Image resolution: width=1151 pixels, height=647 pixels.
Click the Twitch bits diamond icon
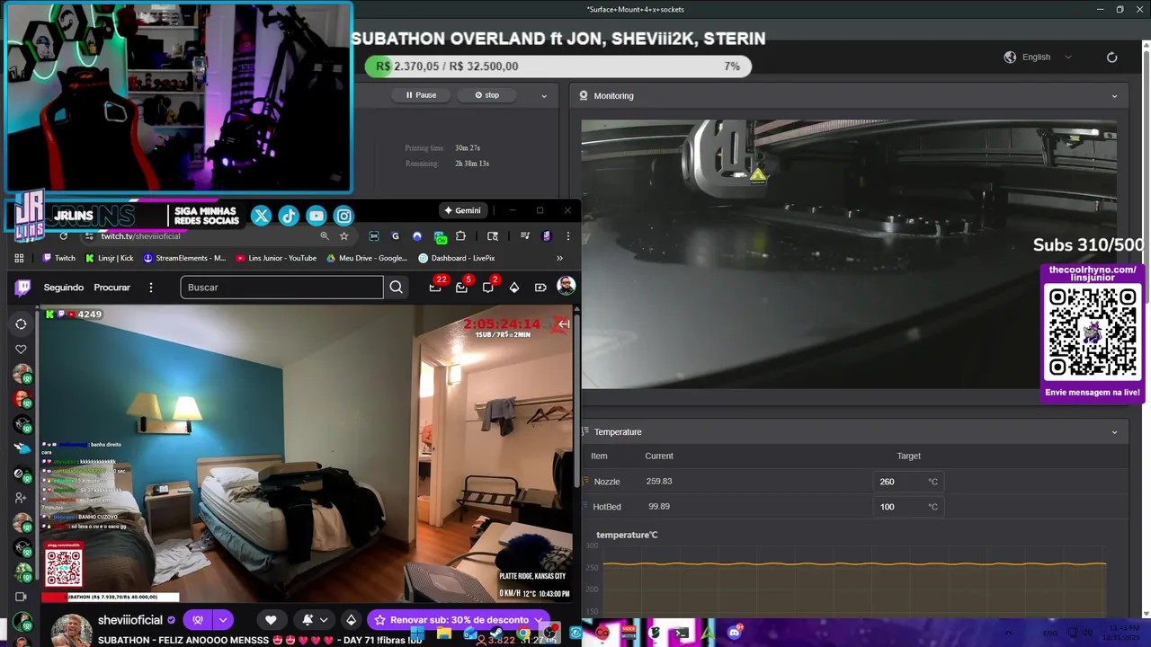tap(514, 288)
